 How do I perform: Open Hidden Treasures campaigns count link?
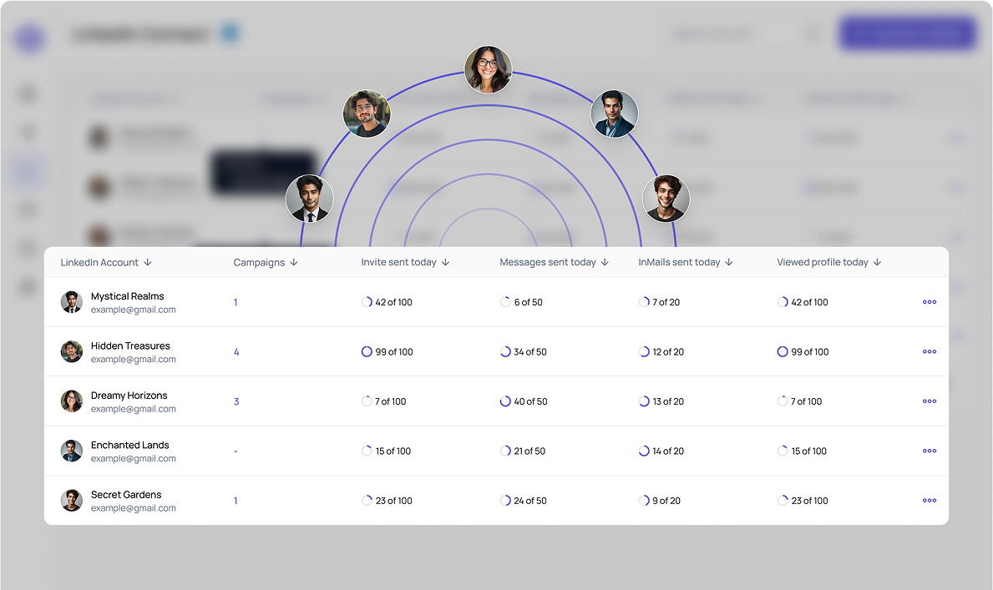236,352
